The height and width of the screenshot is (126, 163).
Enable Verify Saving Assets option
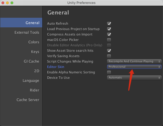coord(109,56)
